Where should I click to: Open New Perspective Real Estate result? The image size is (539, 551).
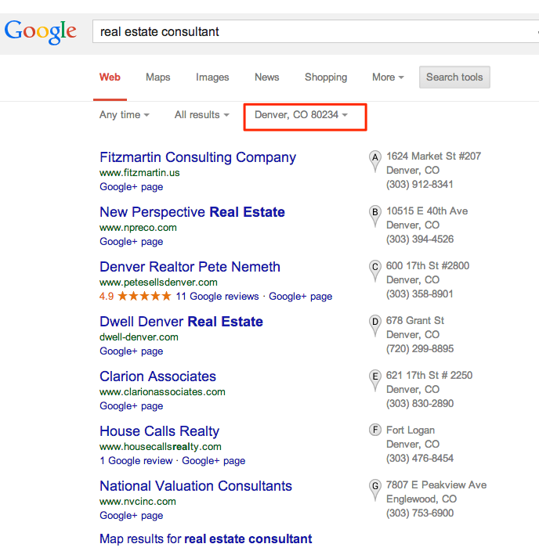coord(192,212)
